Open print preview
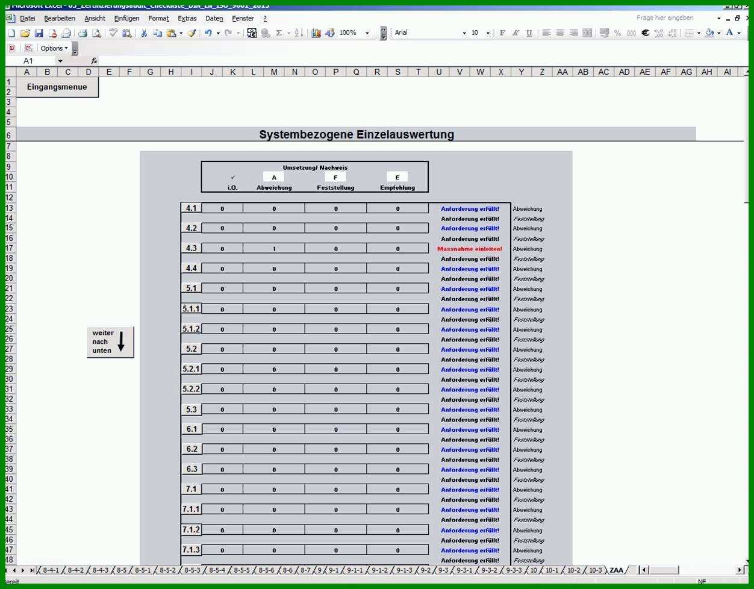This screenshot has width=754, height=589. 96,33
